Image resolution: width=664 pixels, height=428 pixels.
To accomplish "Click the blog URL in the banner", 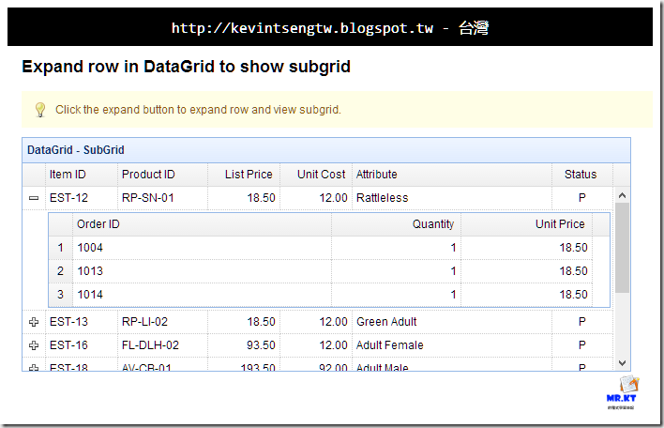I will tap(302, 28).
